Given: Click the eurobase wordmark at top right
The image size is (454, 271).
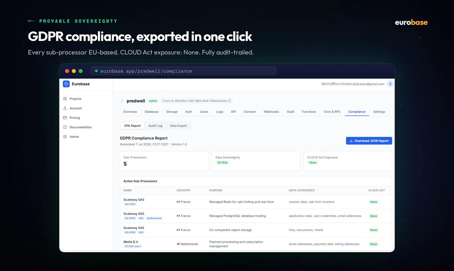Looking at the screenshot, I should 411,22.
